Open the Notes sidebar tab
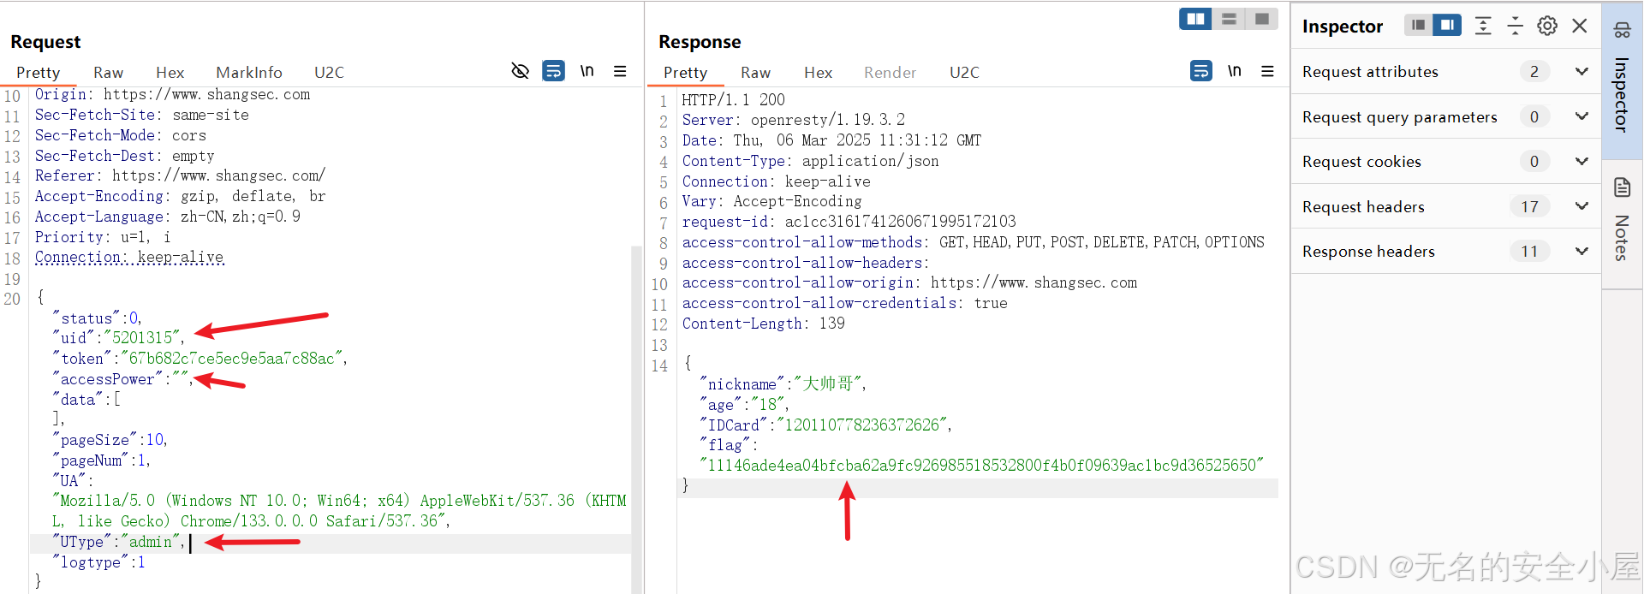The height and width of the screenshot is (594, 1644). tap(1623, 223)
